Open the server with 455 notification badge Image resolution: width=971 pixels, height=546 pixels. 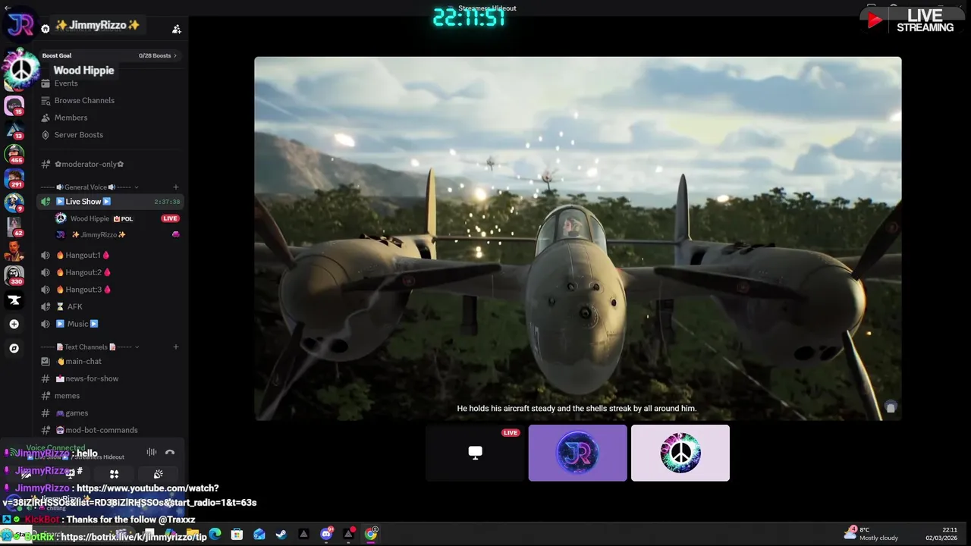pos(14,154)
